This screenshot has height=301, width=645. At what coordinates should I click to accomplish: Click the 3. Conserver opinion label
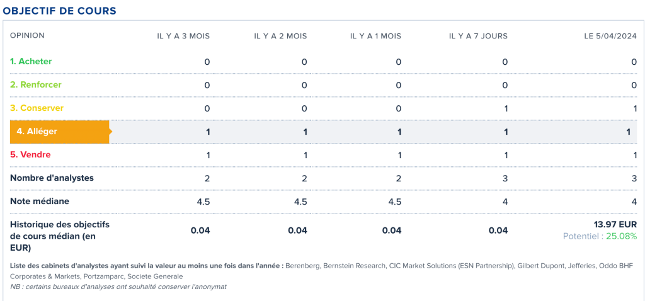point(37,108)
